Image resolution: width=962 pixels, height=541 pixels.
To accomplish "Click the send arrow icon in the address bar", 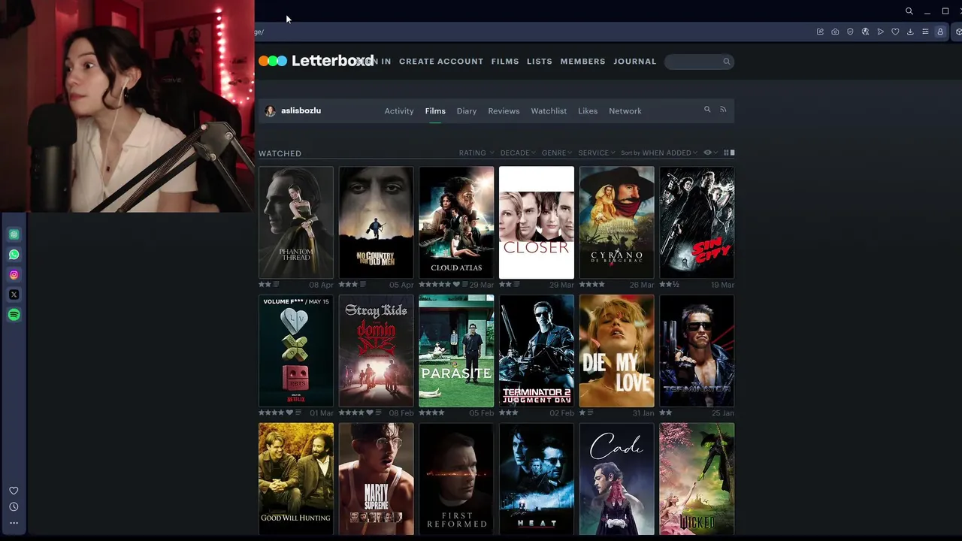I will 880,32.
